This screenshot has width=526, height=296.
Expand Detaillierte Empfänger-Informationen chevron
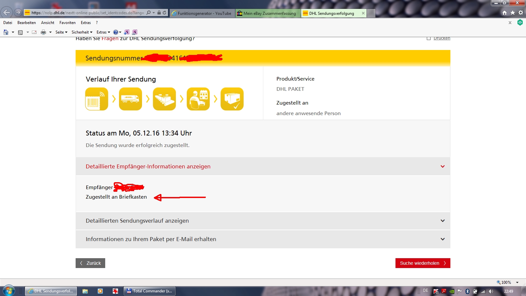click(442, 166)
